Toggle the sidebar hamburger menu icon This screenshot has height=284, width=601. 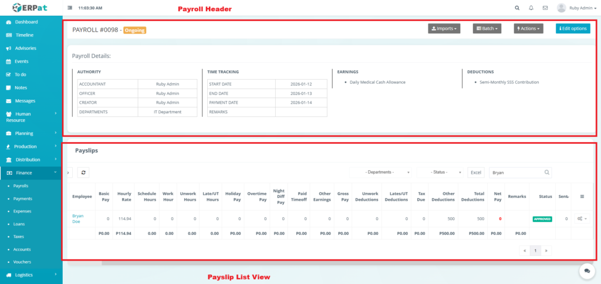(x=70, y=8)
